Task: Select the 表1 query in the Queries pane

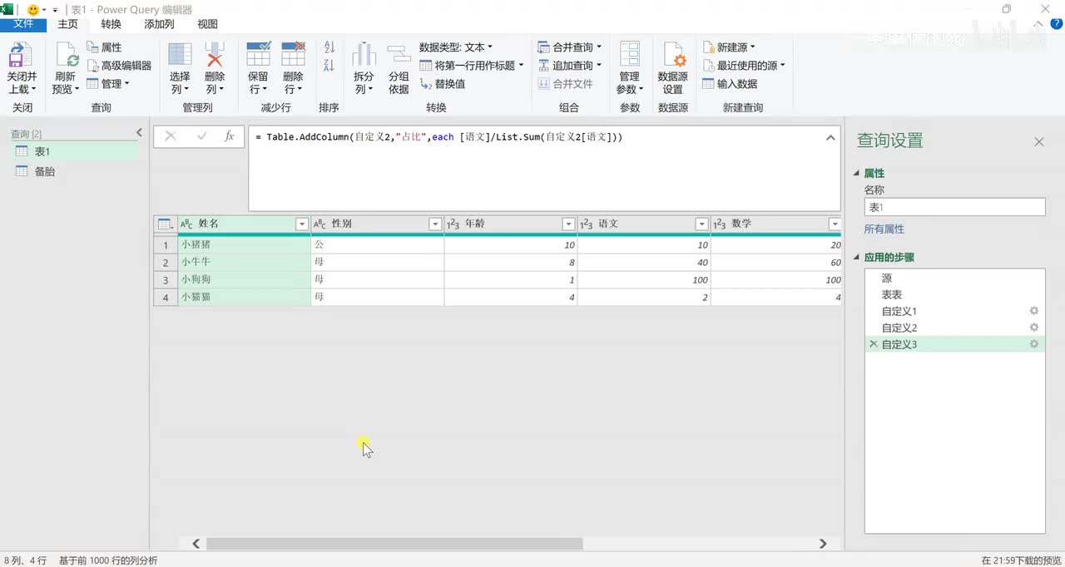Action: click(x=75, y=151)
